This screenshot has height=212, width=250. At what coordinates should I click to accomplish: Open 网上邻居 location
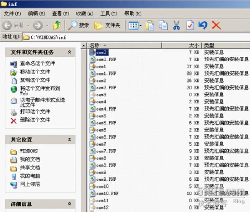click(30, 184)
